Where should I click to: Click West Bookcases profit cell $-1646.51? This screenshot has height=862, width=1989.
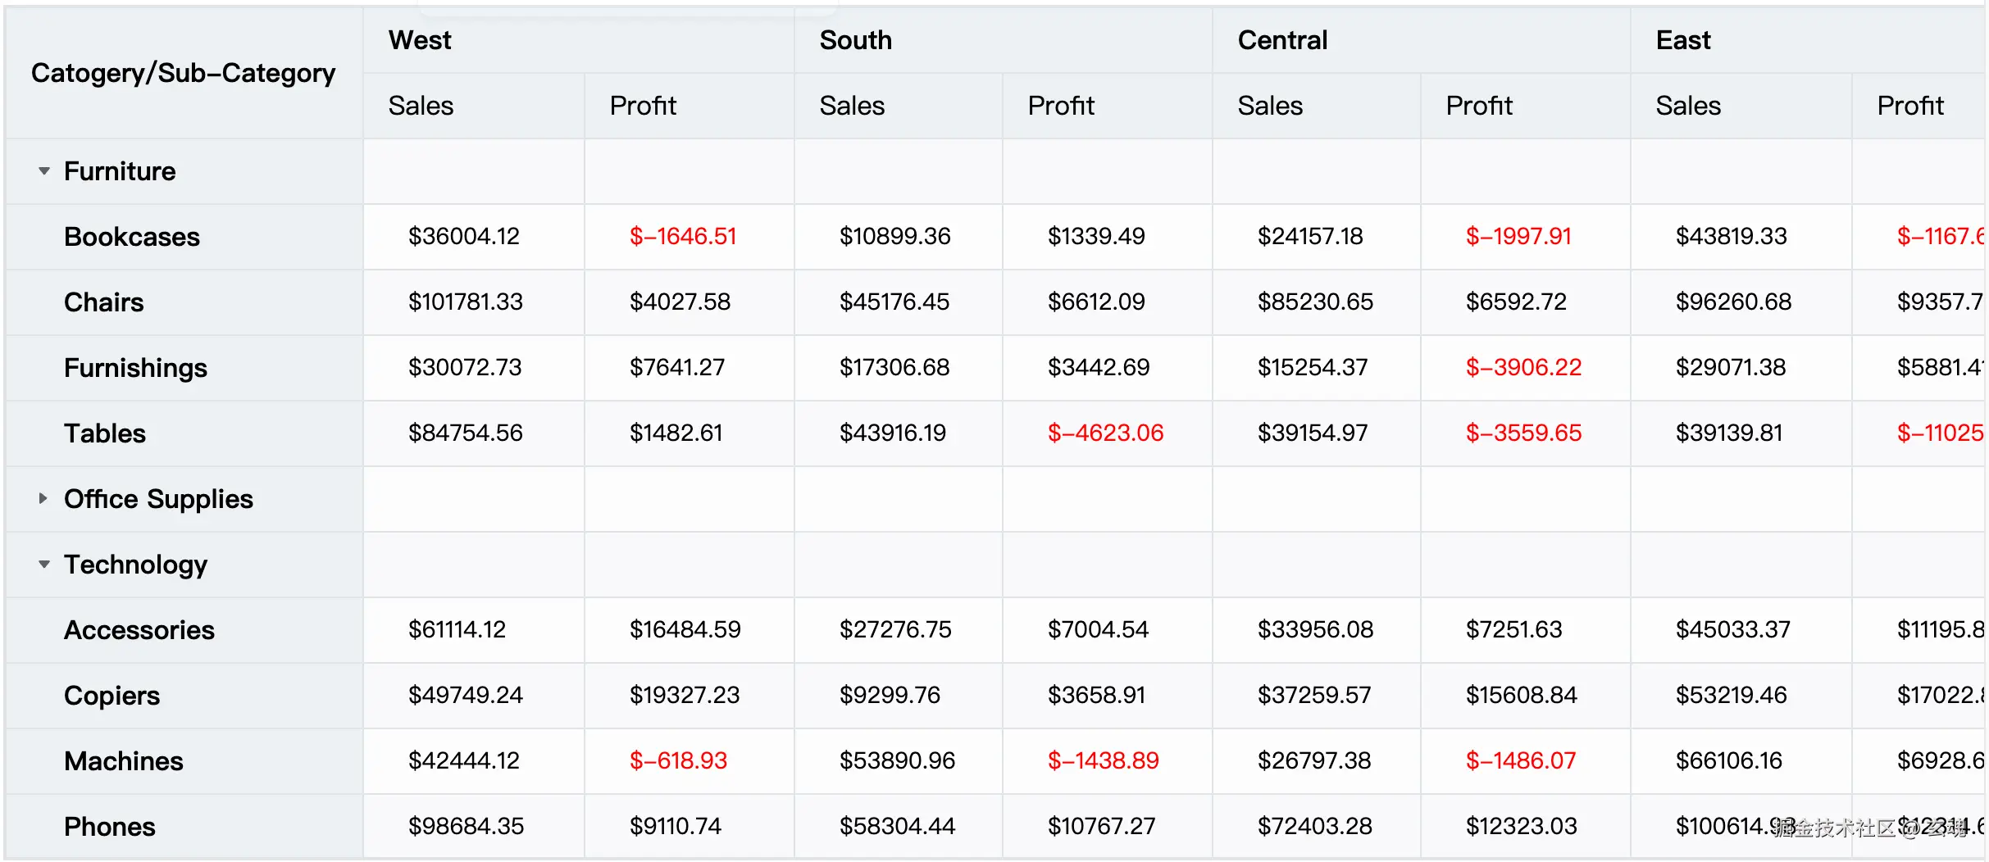tap(682, 237)
